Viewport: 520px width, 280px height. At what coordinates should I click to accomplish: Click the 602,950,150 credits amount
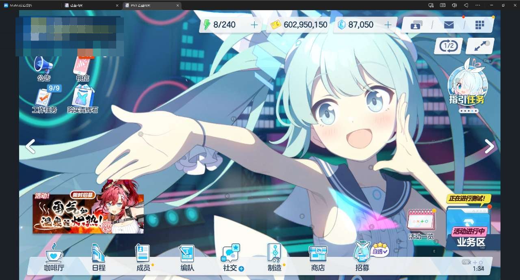(305, 25)
